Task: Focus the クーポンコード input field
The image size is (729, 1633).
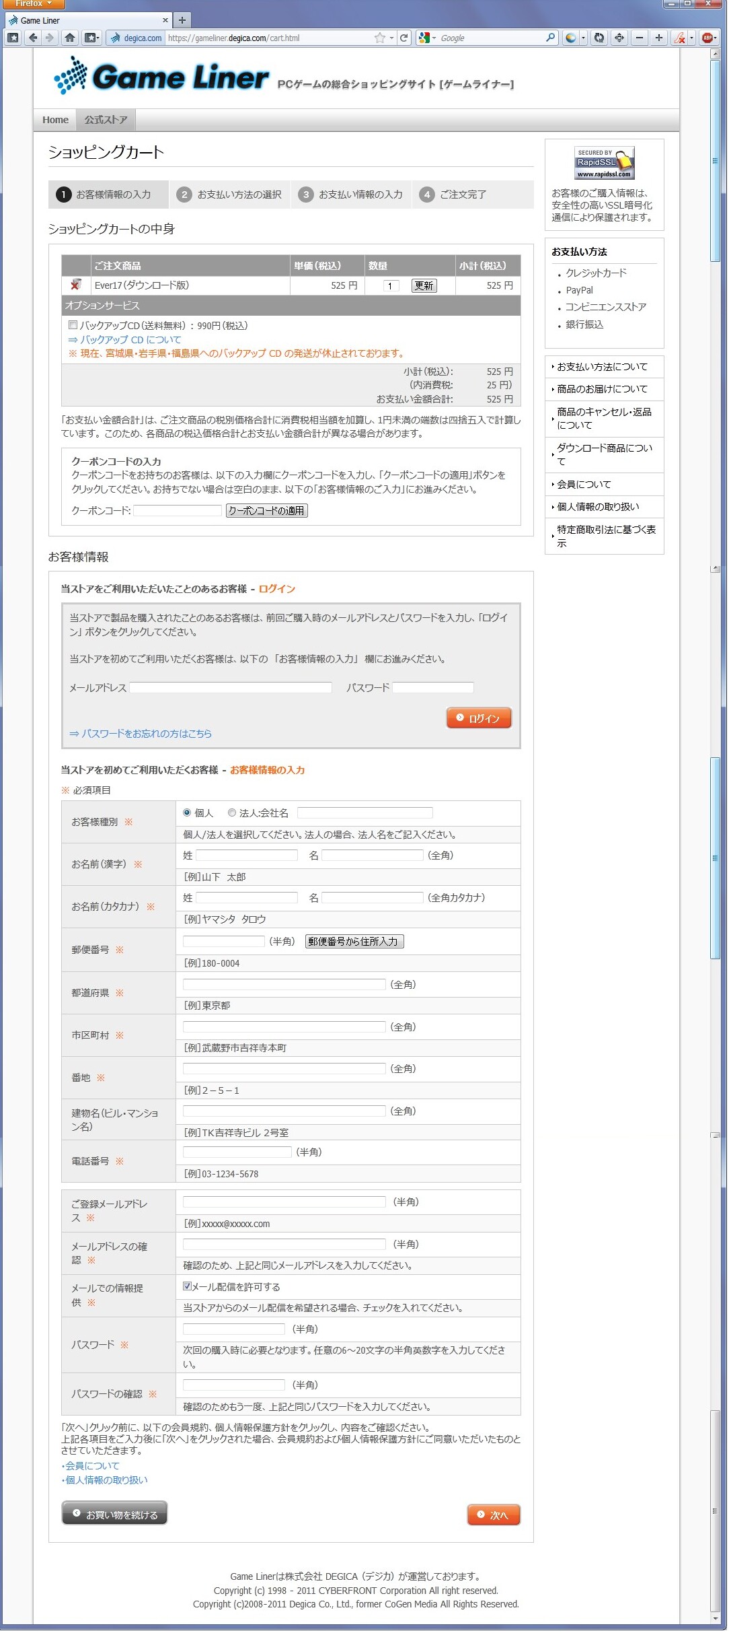Action: pyautogui.click(x=178, y=510)
